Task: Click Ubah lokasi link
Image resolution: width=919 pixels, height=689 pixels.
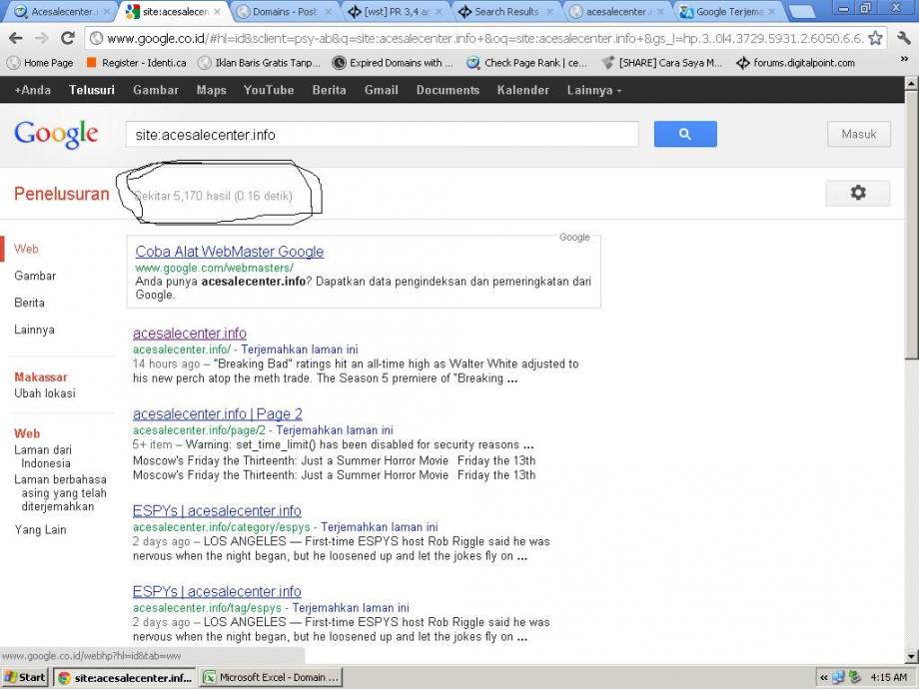Action: coord(45,393)
